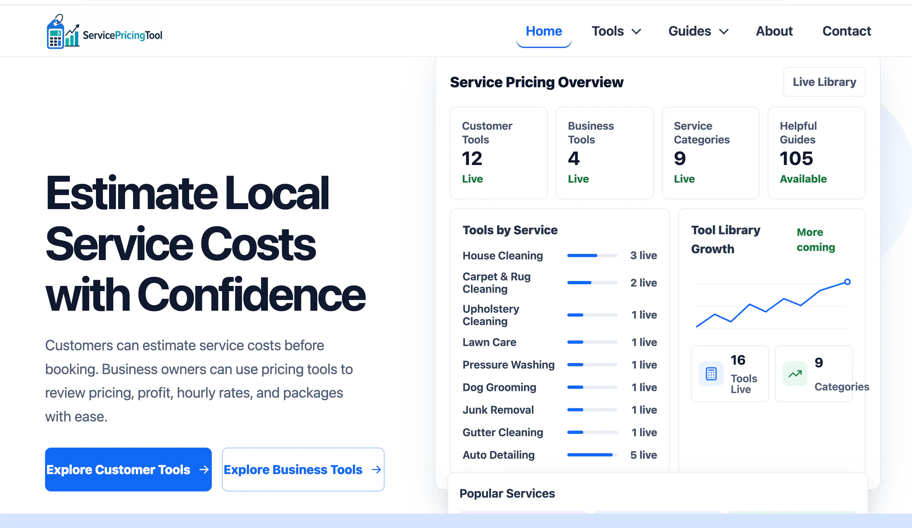Click the Carpet & Rug Cleaning progress bar
The height and width of the screenshot is (528, 912).
[x=592, y=283]
